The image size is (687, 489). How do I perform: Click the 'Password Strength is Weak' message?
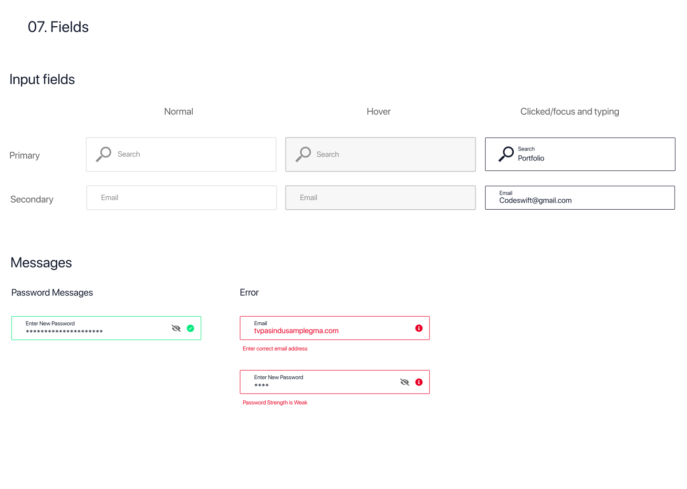[x=275, y=403]
